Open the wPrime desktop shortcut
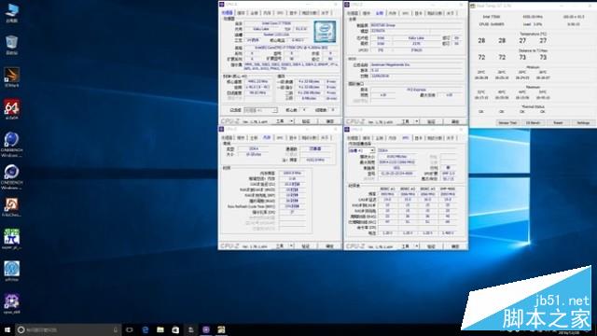This screenshot has width=597, height=336. [x=12, y=271]
